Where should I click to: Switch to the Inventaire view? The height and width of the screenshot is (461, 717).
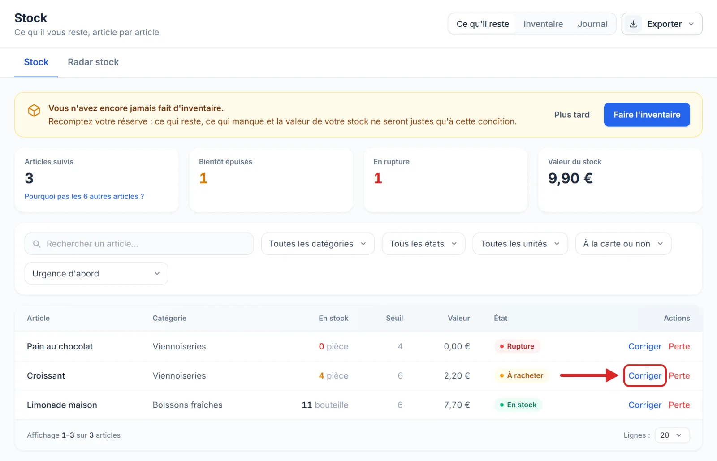click(543, 24)
